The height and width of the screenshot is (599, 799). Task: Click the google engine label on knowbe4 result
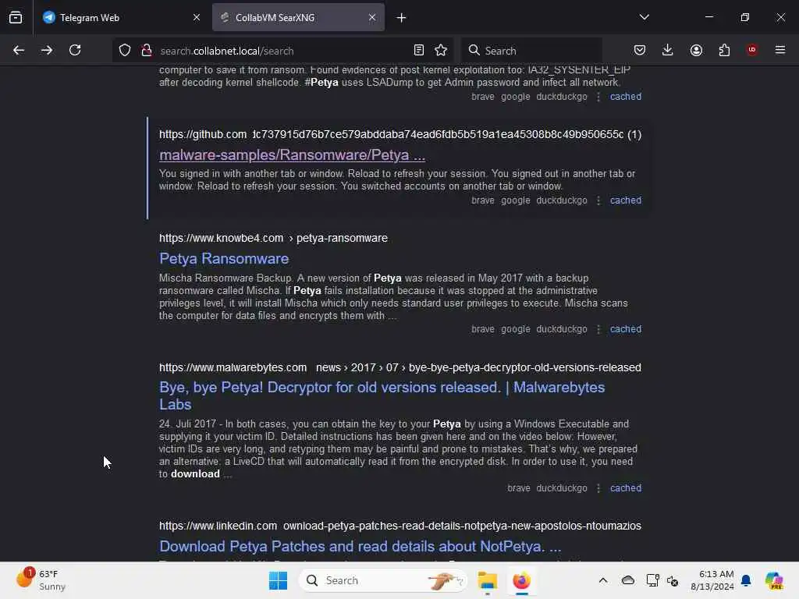click(x=515, y=329)
